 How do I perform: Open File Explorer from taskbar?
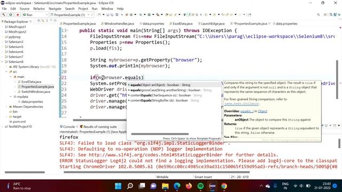click(x=165, y=186)
